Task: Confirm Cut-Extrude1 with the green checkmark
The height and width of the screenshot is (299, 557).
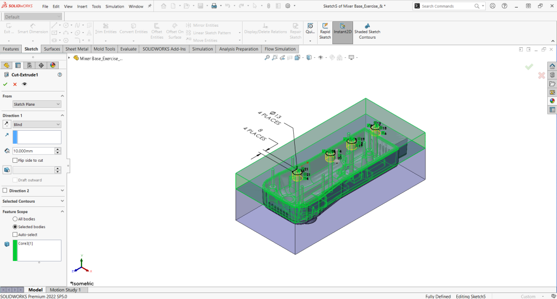Action: (x=5, y=84)
